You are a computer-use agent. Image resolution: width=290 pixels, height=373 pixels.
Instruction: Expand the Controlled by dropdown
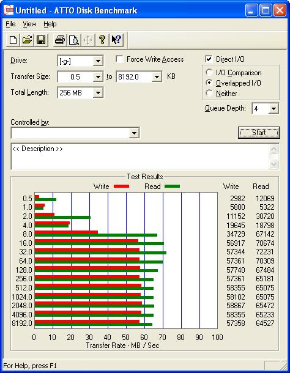click(x=134, y=133)
